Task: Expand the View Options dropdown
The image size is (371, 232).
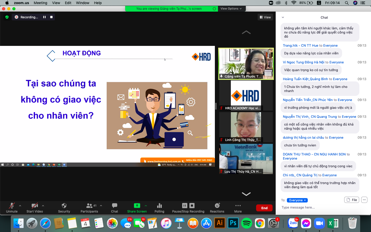Action: pyautogui.click(x=231, y=9)
